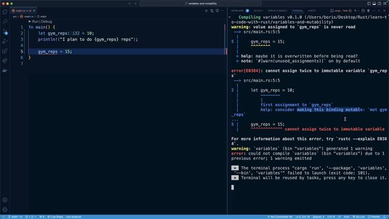Open the variables-and-mutability command center search
The width and height of the screenshot is (389, 219).
(201, 4)
